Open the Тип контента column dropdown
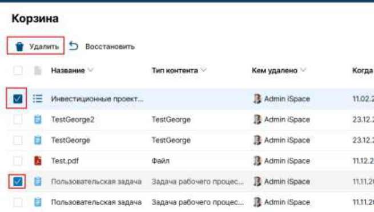 [203, 70]
